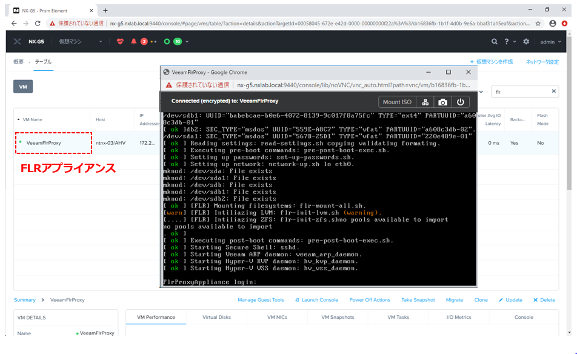Expand the tasks dropdown chevron
This screenshot has width=577, height=354.
click(187, 42)
